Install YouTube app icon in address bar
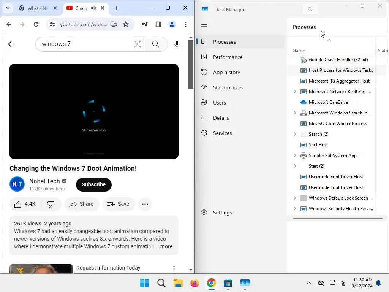 pos(114,24)
